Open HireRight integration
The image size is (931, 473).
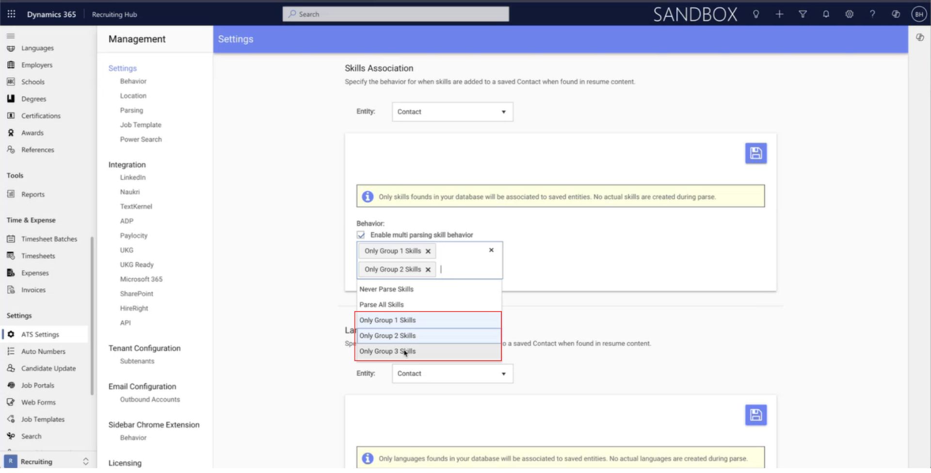tap(134, 308)
